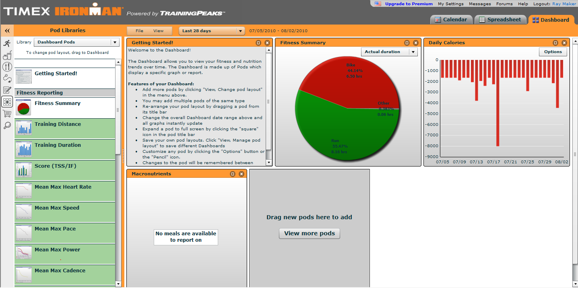
Task: Collapse the Pod Libraries panel with double-arrow
Action: [7, 31]
